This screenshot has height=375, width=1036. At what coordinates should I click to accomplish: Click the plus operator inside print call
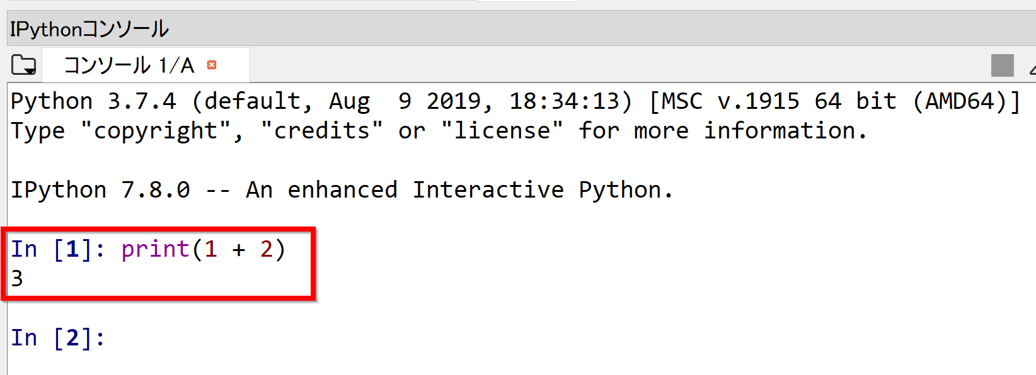click(x=239, y=250)
